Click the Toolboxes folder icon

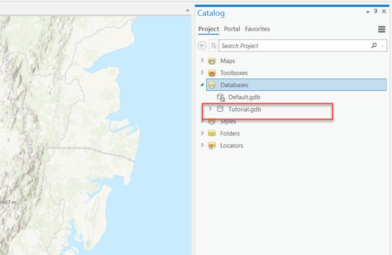[212, 73]
